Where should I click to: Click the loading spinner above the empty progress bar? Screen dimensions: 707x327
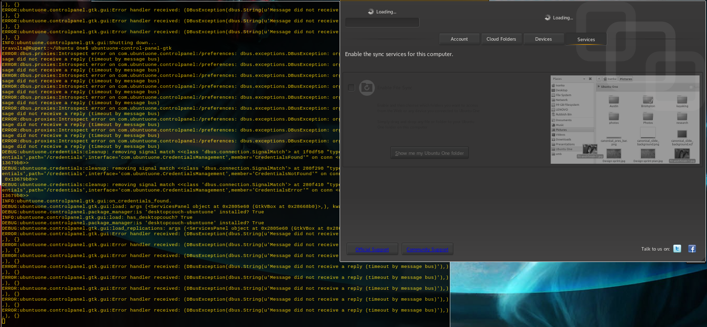click(371, 11)
